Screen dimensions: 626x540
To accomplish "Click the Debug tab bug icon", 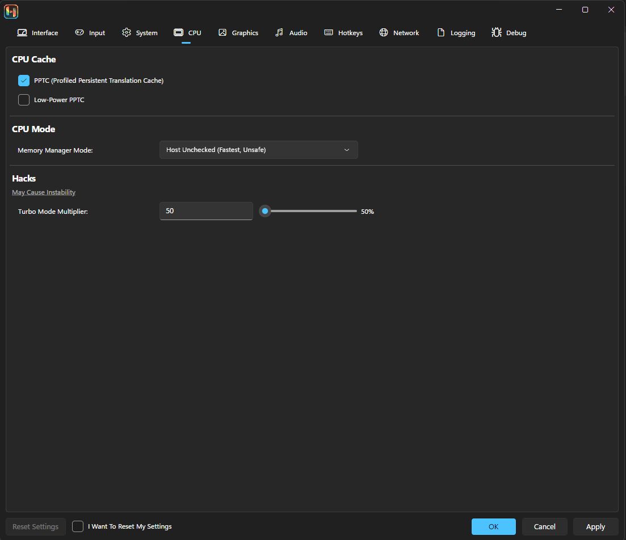I will [x=497, y=33].
